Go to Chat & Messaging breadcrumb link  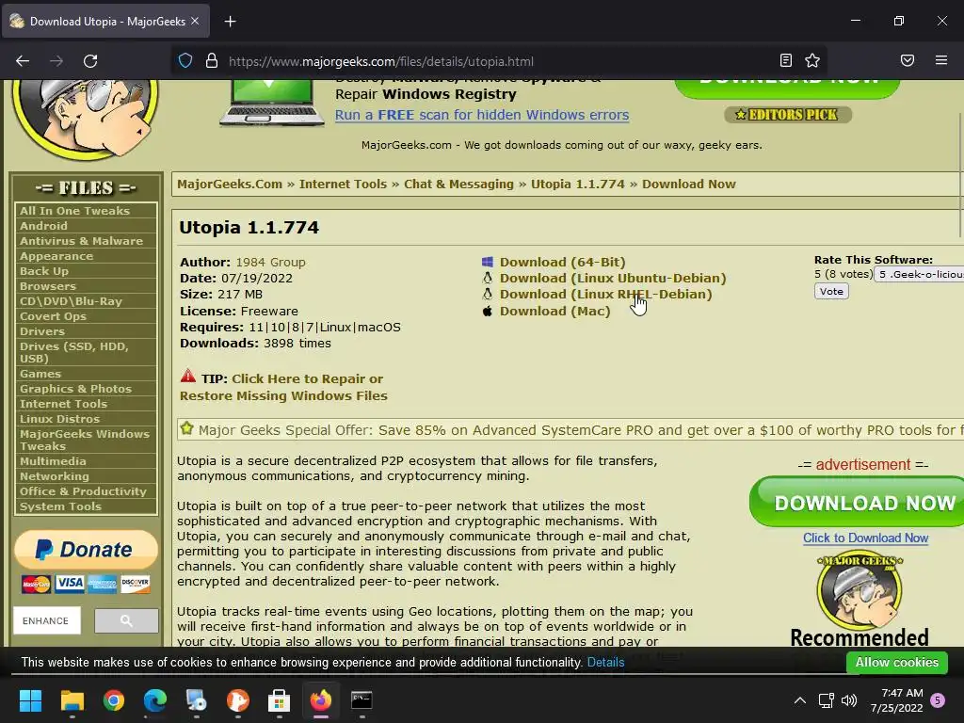click(x=458, y=184)
